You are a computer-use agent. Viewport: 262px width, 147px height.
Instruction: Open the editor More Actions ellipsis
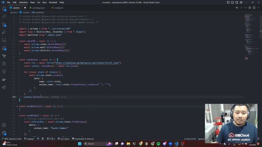[x=258, y=8]
